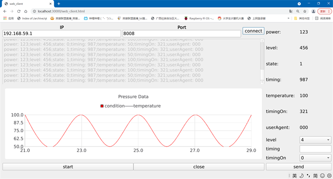Focus the IP address input field
Viewport: 333px width, 179px height.
(61, 33)
